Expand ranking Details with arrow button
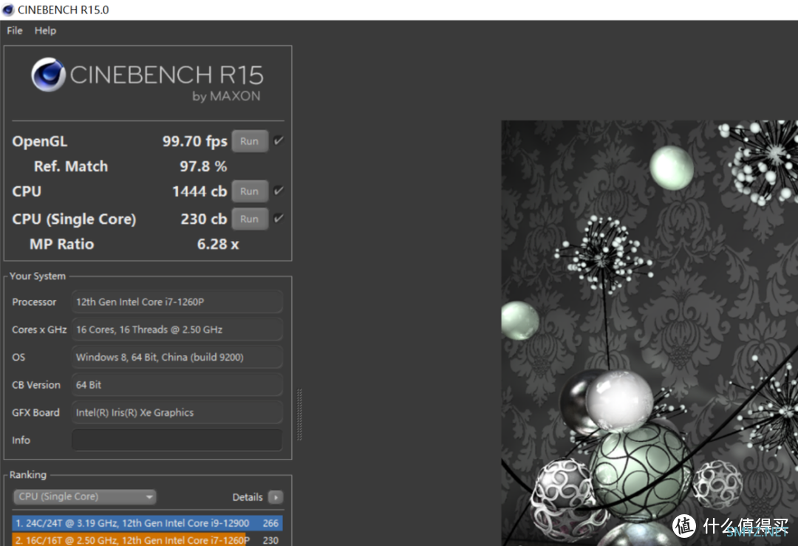This screenshot has height=546, width=798. click(276, 497)
